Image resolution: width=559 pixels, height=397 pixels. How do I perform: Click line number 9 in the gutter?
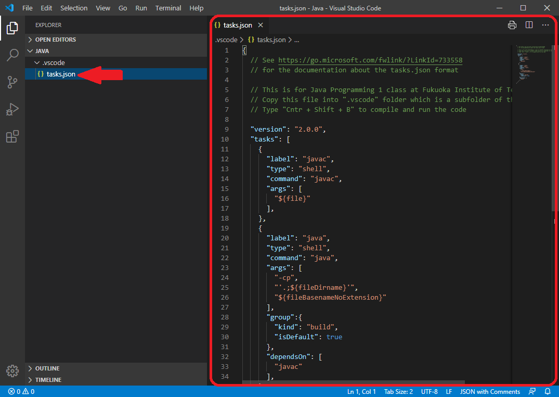(x=227, y=129)
